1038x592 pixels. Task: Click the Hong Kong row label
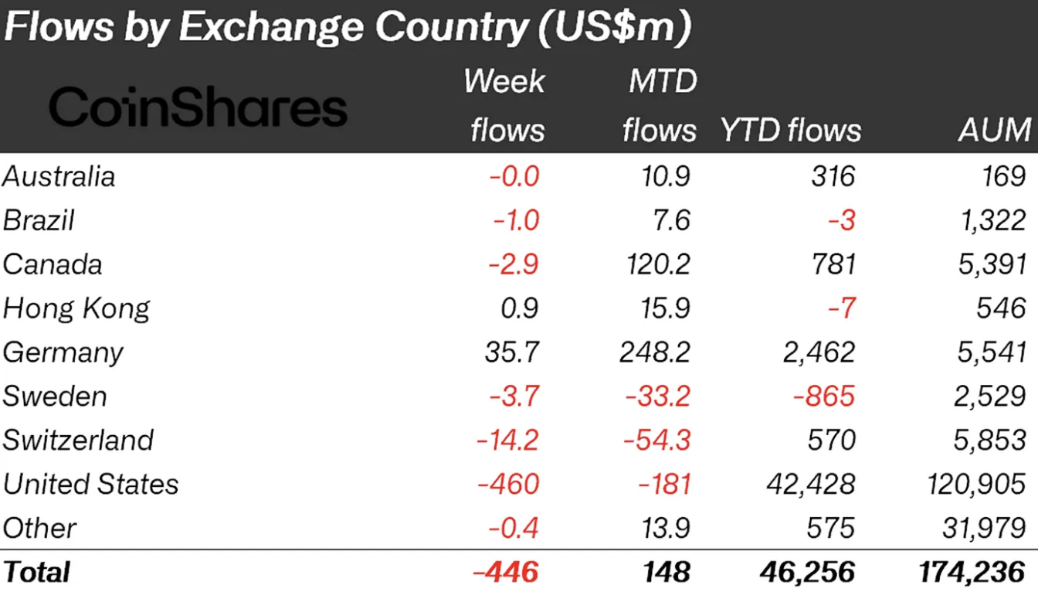[76, 308]
